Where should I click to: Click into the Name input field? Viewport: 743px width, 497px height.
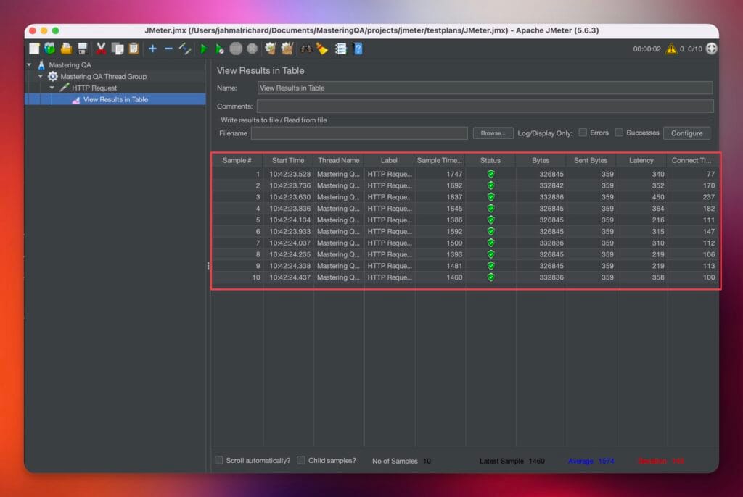(485, 88)
